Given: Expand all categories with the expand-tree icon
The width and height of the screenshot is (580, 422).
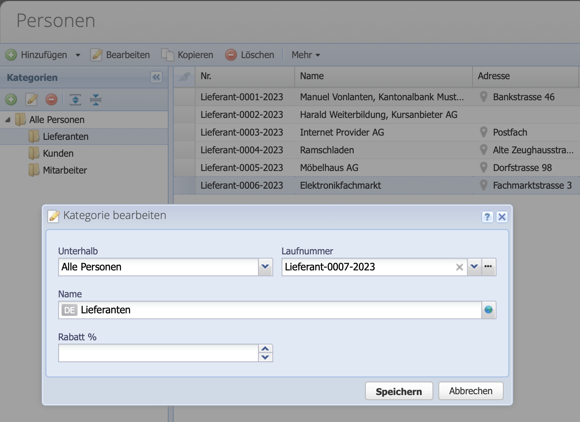Looking at the screenshot, I should [x=75, y=99].
